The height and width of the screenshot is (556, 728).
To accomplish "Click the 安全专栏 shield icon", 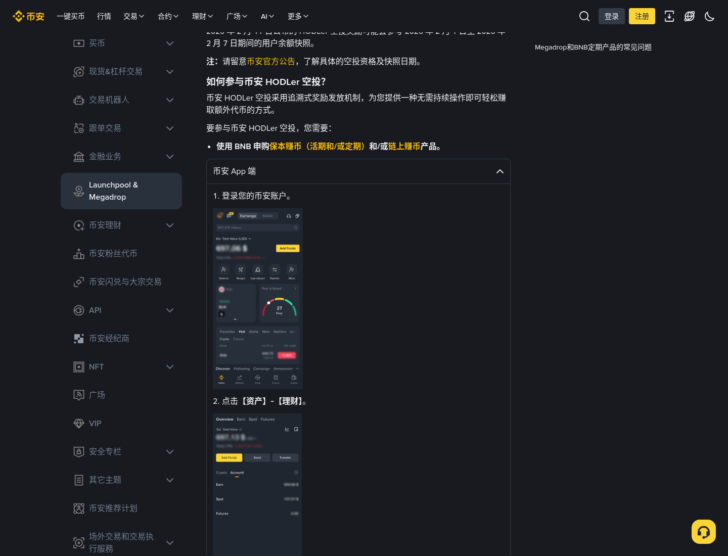I will tap(79, 452).
